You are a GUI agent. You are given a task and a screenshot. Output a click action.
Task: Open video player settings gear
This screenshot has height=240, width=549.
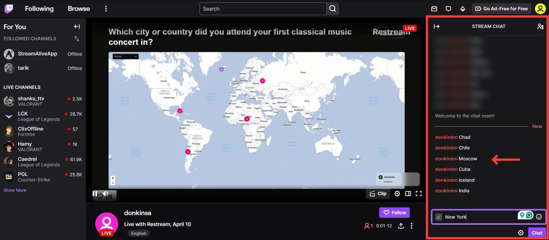tap(397, 194)
